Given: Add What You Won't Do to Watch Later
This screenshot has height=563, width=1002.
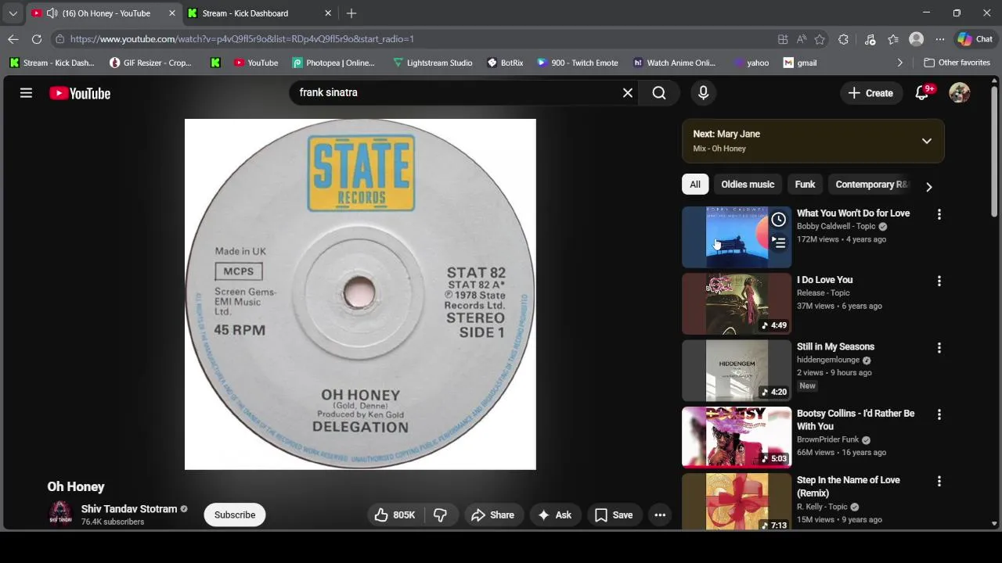Looking at the screenshot, I should 778,220.
